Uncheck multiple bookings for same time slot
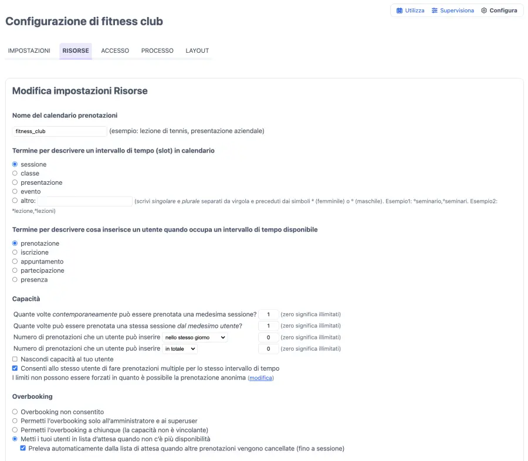The height and width of the screenshot is (461, 528). [15, 368]
